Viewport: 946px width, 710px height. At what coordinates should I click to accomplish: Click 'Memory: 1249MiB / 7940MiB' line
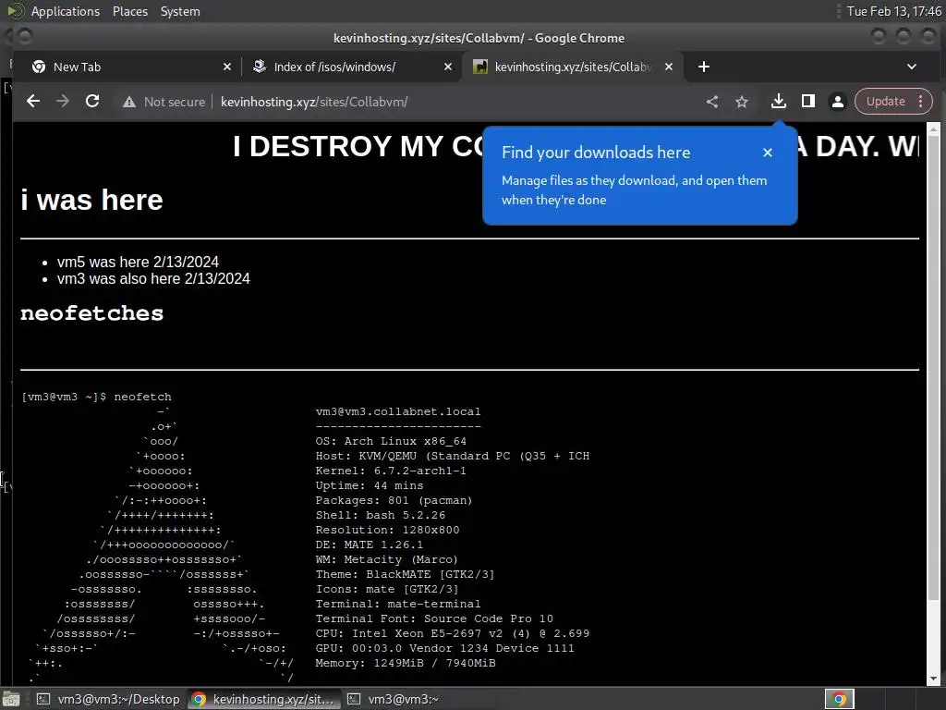pos(406,663)
